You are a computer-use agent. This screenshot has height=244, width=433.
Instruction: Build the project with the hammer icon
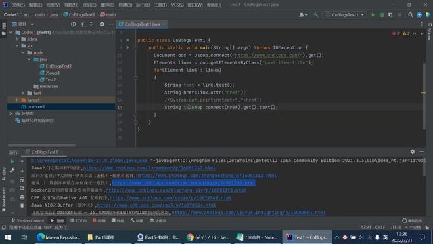316,15
